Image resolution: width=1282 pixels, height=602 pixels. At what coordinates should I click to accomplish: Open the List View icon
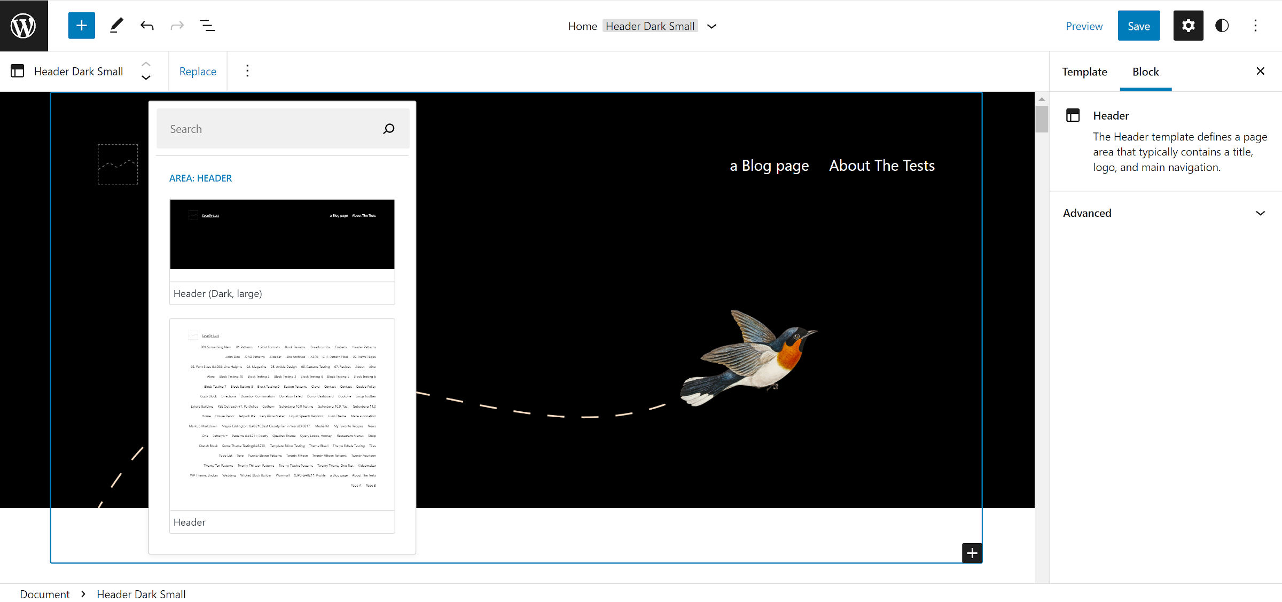click(x=207, y=26)
